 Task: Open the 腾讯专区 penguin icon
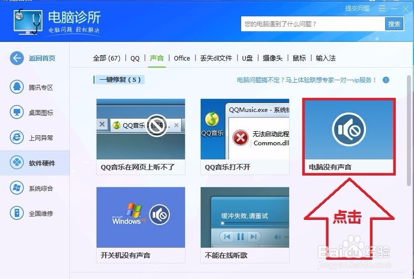click(x=17, y=87)
